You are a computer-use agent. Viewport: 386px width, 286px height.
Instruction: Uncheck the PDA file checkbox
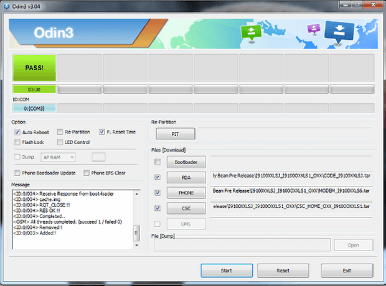point(158,177)
